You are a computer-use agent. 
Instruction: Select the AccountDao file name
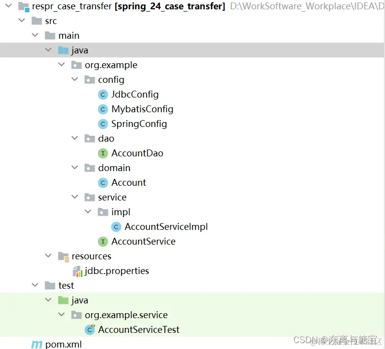pos(137,153)
